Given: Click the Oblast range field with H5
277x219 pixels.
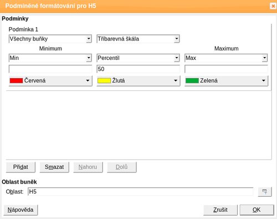Looking at the screenshot, I should [141, 192].
